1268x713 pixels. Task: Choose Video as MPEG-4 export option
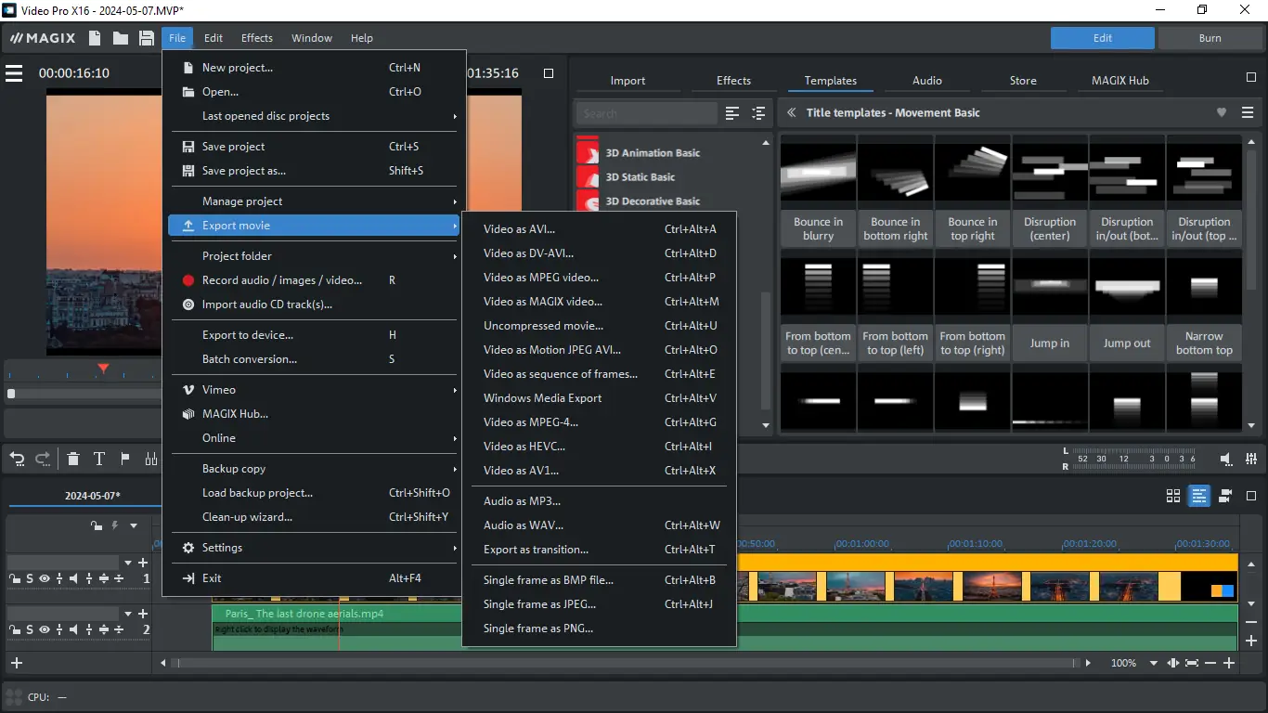click(x=530, y=422)
